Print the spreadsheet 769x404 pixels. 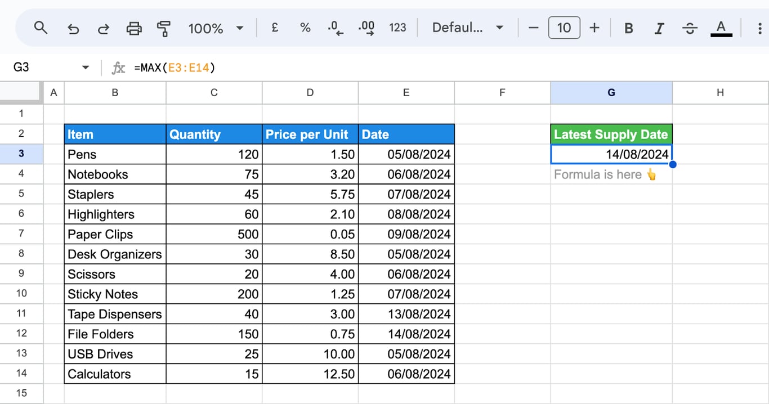(x=134, y=28)
